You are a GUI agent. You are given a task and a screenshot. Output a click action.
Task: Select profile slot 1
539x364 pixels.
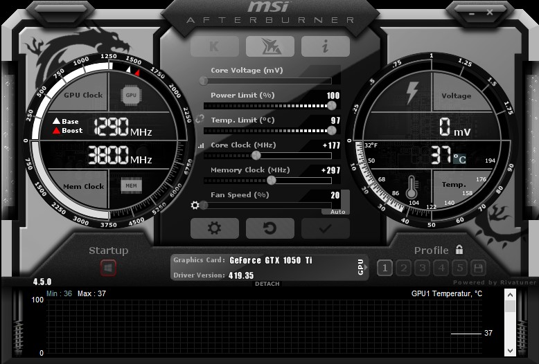385,268
